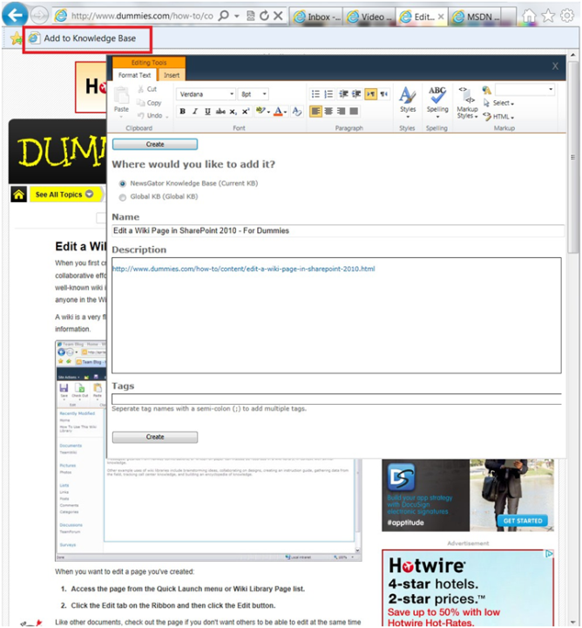Open the Spelling checker
The height and width of the screenshot is (628, 582).
437,98
